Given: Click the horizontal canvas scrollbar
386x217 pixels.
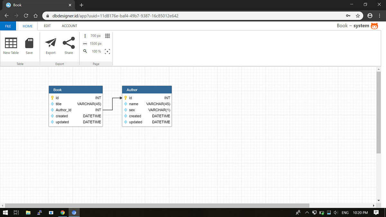Looking at the screenshot, I should pyautogui.click(x=157, y=205).
